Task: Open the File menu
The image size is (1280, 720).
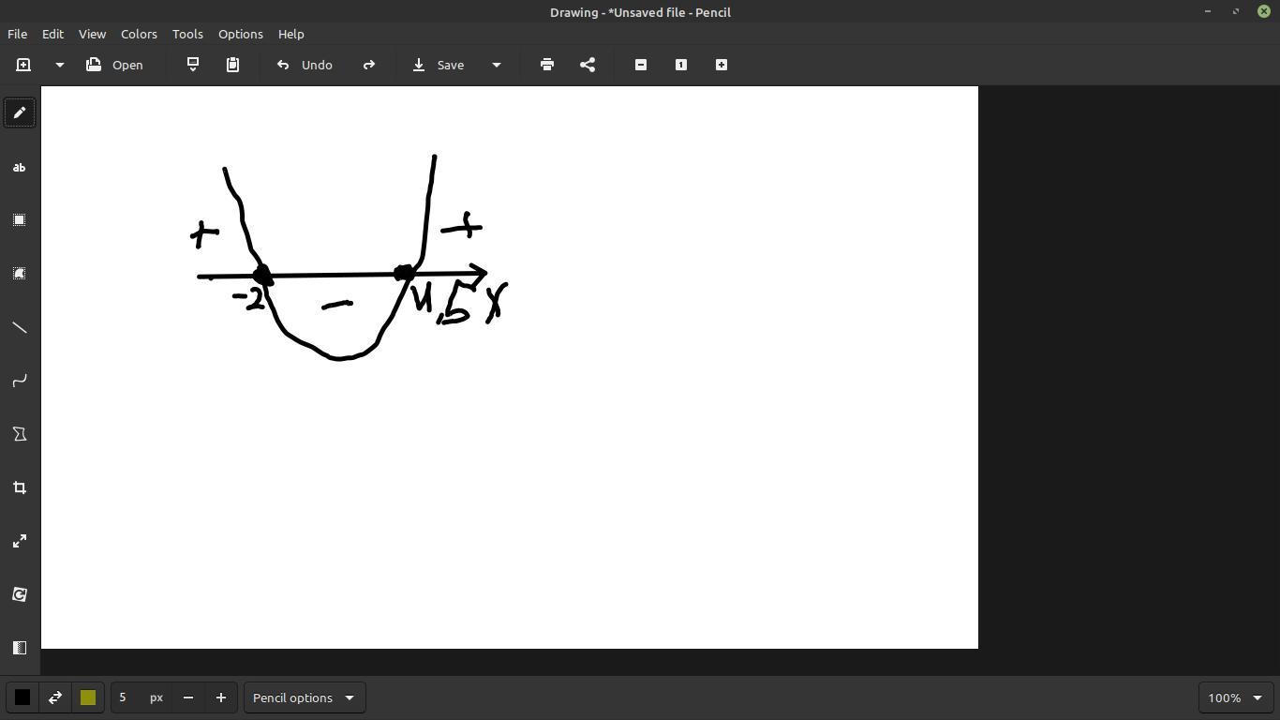Action: (x=17, y=34)
